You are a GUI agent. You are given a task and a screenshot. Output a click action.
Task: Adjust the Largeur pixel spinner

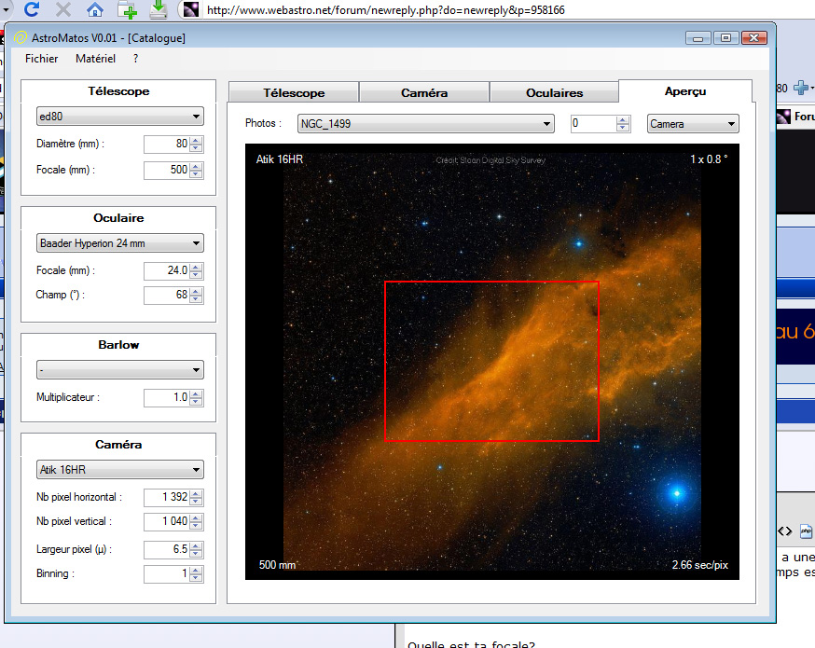pyautogui.click(x=196, y=549)
